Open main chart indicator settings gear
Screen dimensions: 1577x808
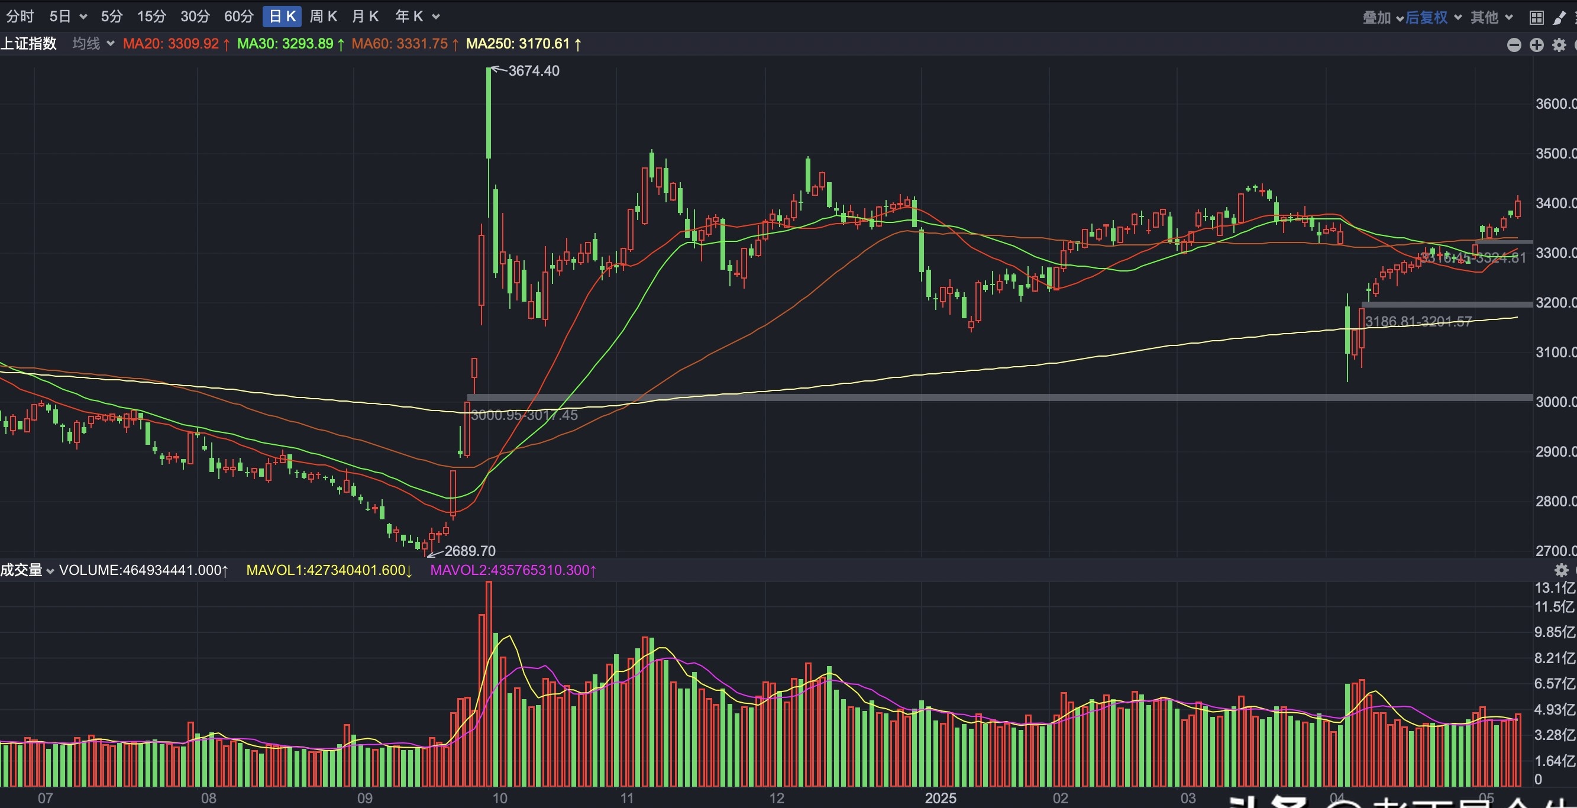click(1559, 45)
